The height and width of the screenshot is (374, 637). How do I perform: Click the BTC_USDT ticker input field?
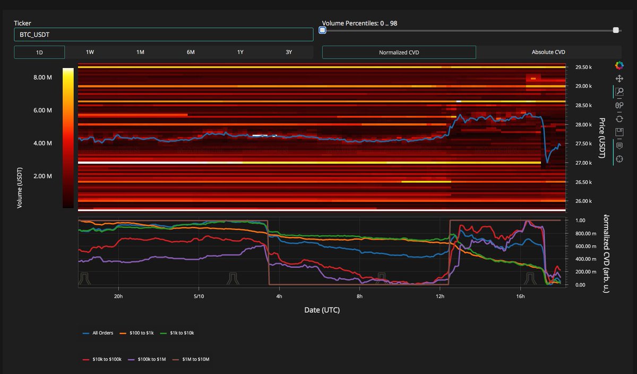click(163, 35)
